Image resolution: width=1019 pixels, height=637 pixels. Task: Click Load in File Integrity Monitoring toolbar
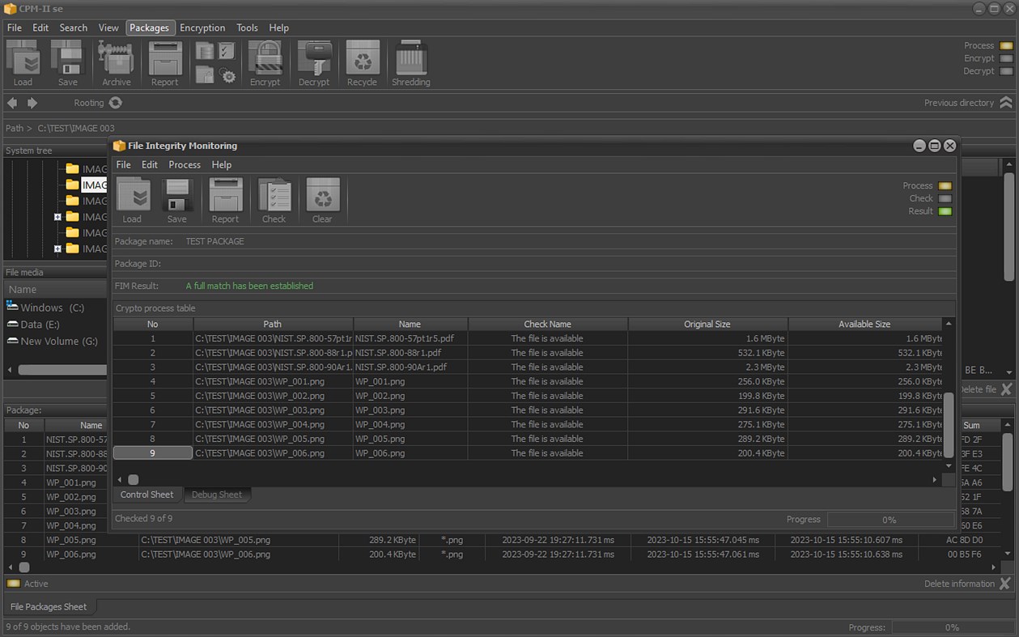coord(133,201)
